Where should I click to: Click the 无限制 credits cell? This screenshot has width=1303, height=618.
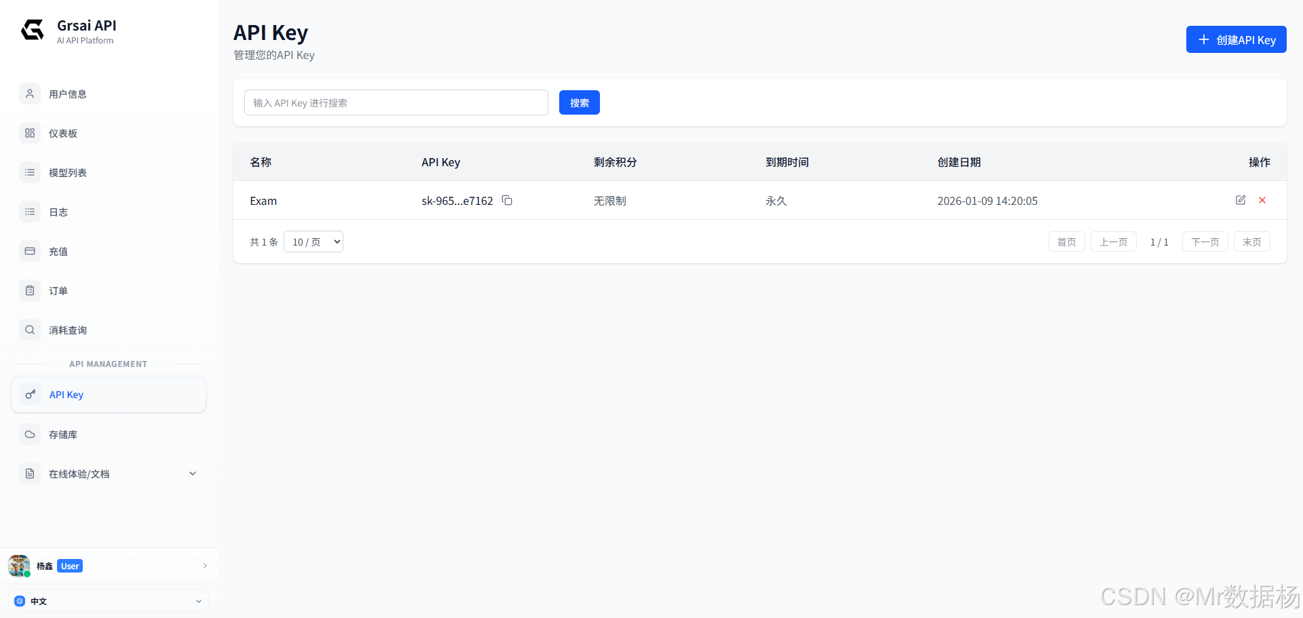tap(610, 201)
